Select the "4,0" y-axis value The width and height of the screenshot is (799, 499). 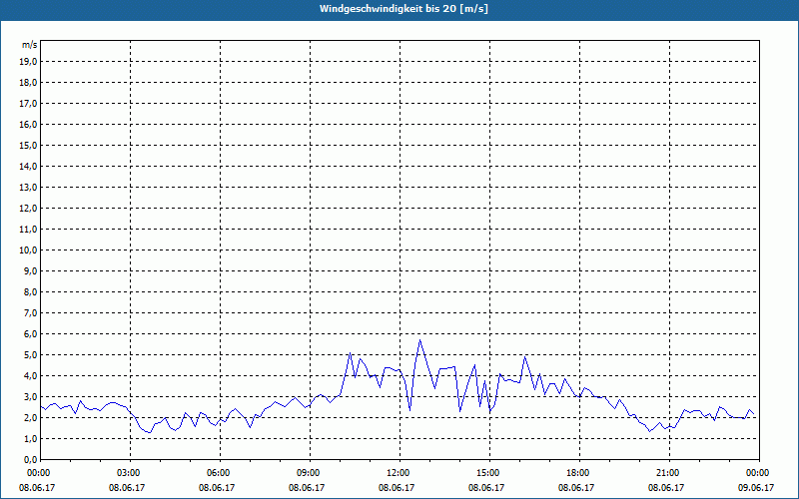(x=31, y=376)
